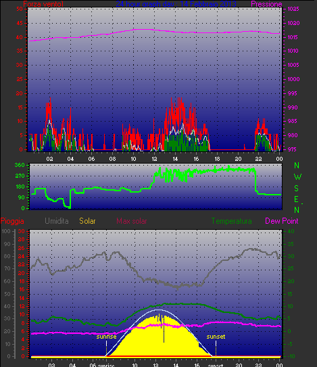Click the Forza vento axis title
Viewport: 317px width, 367px height.
tap(43, 4)
